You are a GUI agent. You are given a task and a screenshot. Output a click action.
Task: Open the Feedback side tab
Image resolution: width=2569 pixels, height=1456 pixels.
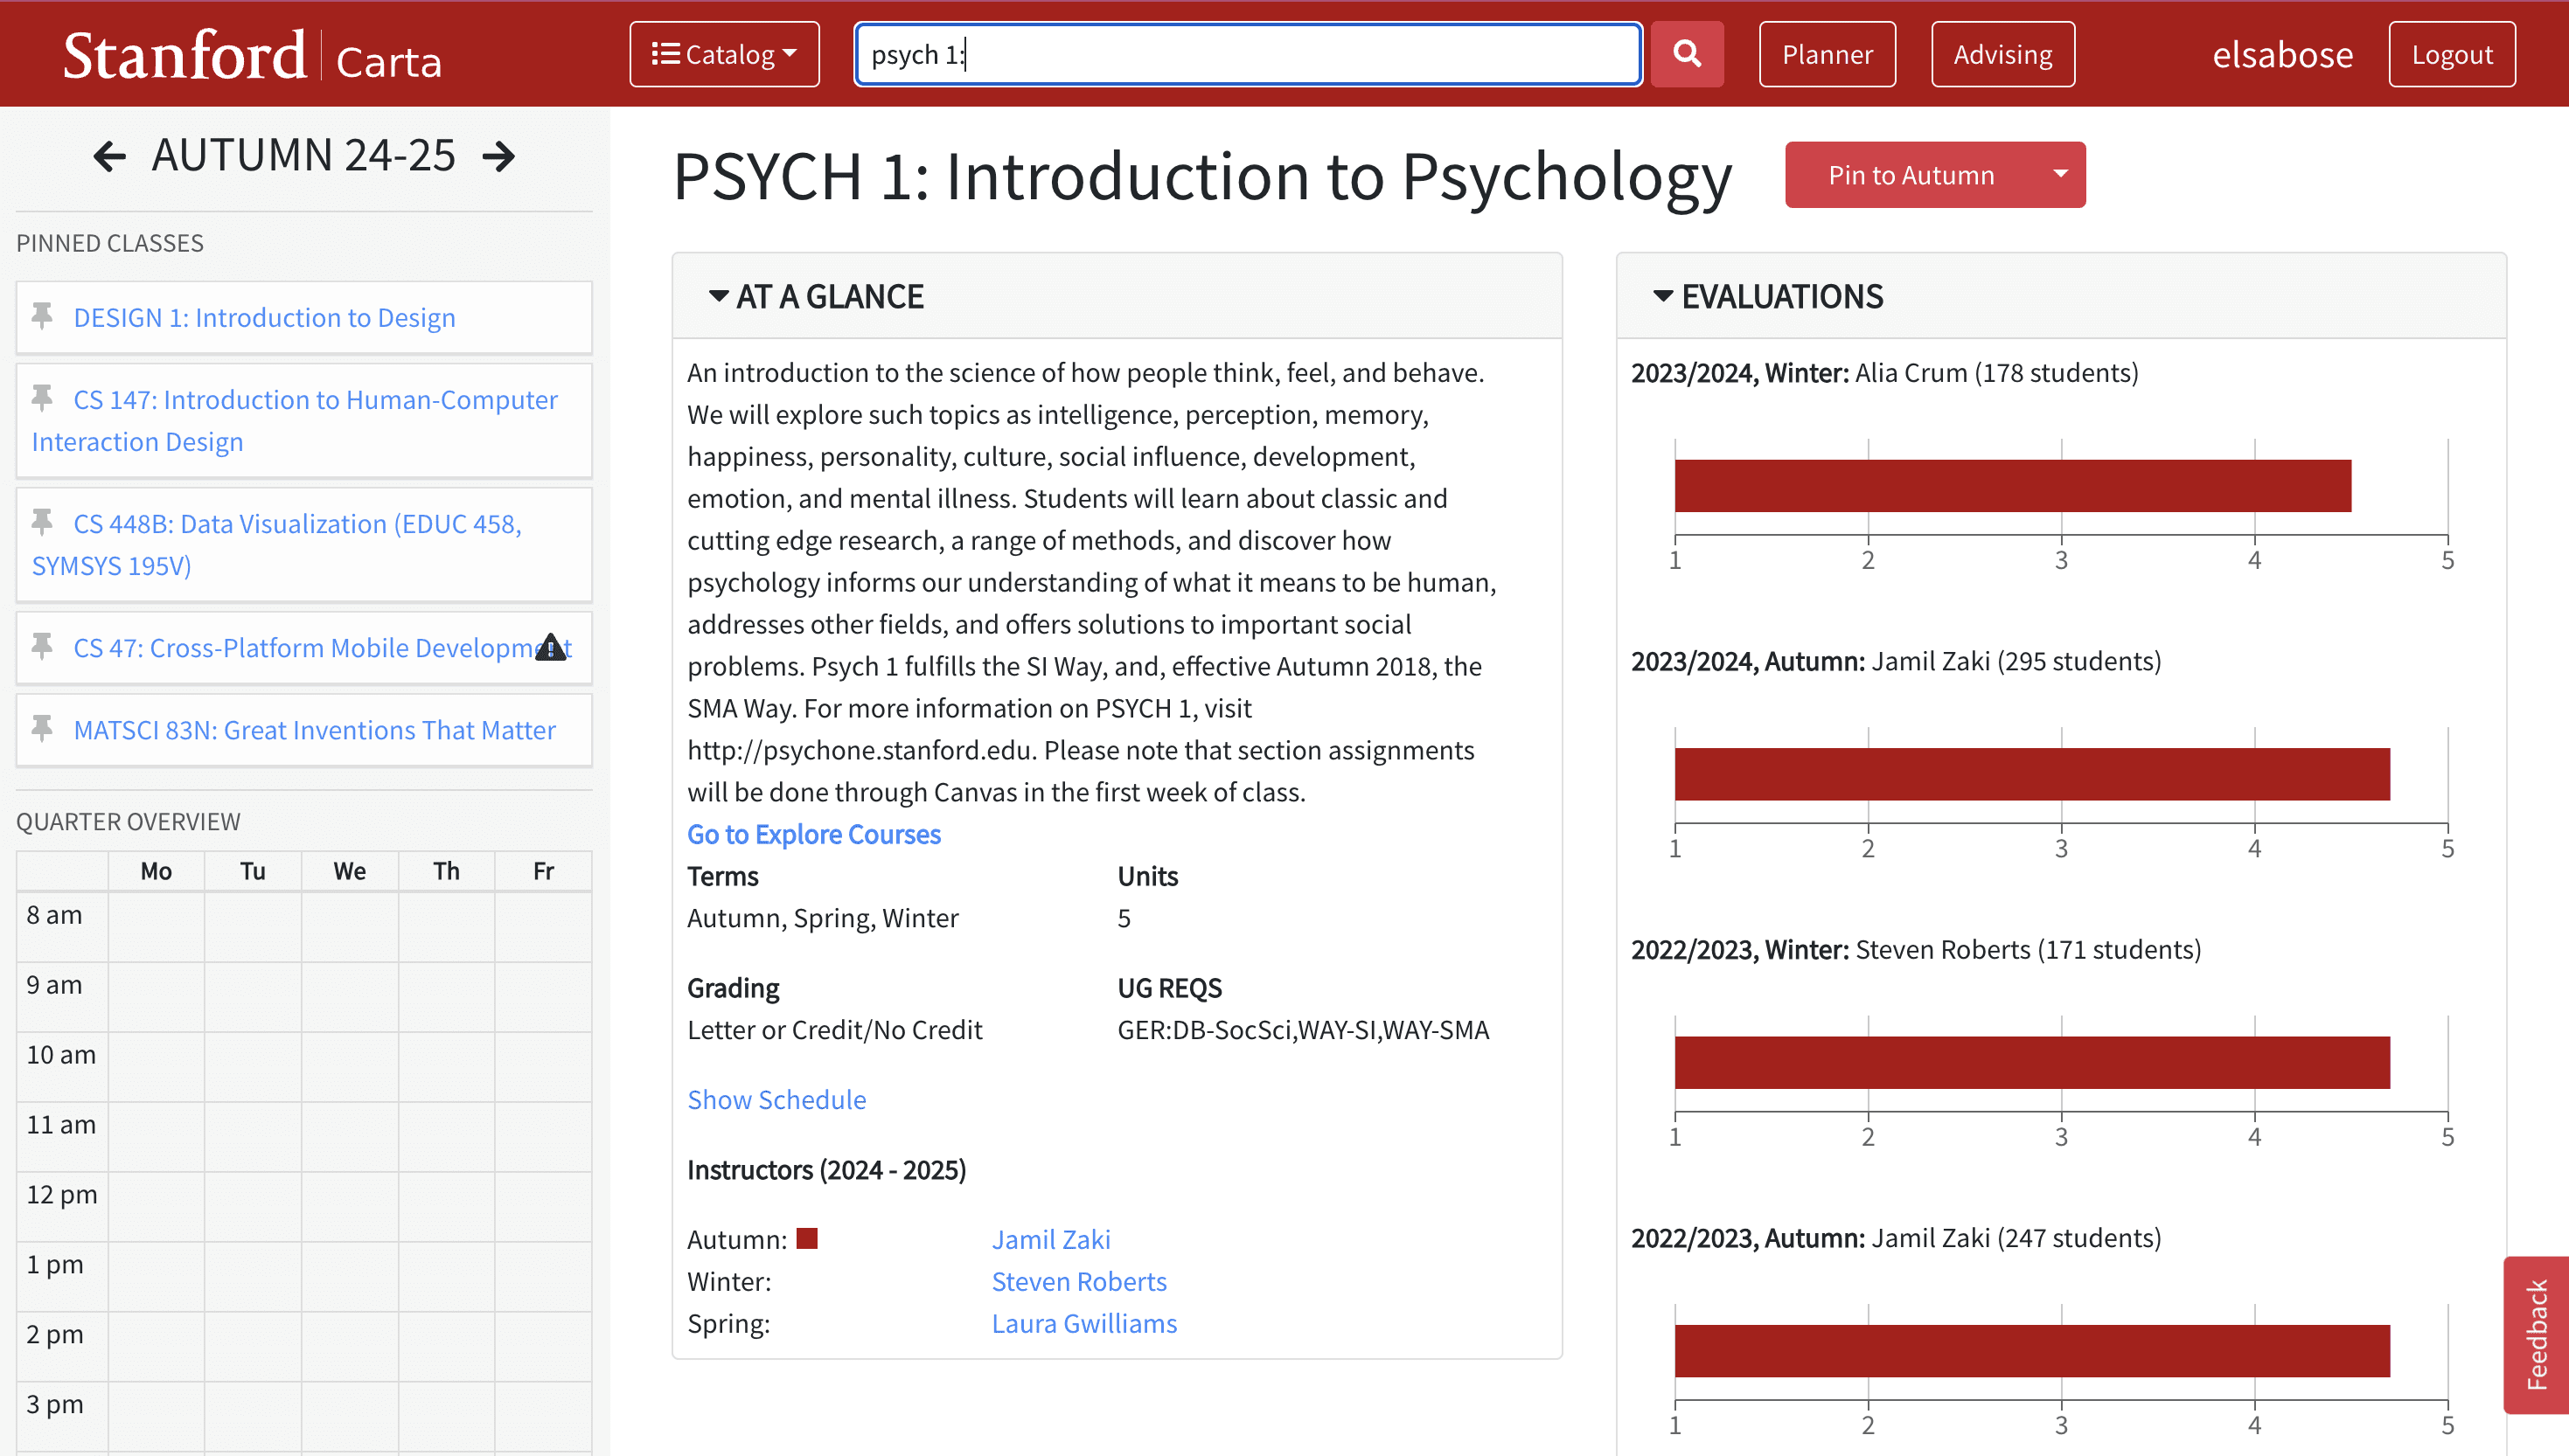[2536, 1334]
